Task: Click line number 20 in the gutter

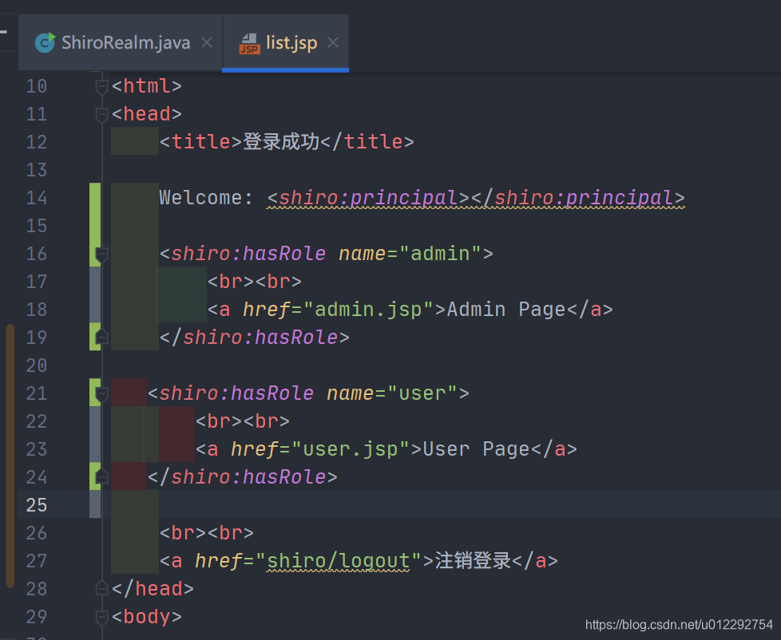Action: click(x=37, y=365)
